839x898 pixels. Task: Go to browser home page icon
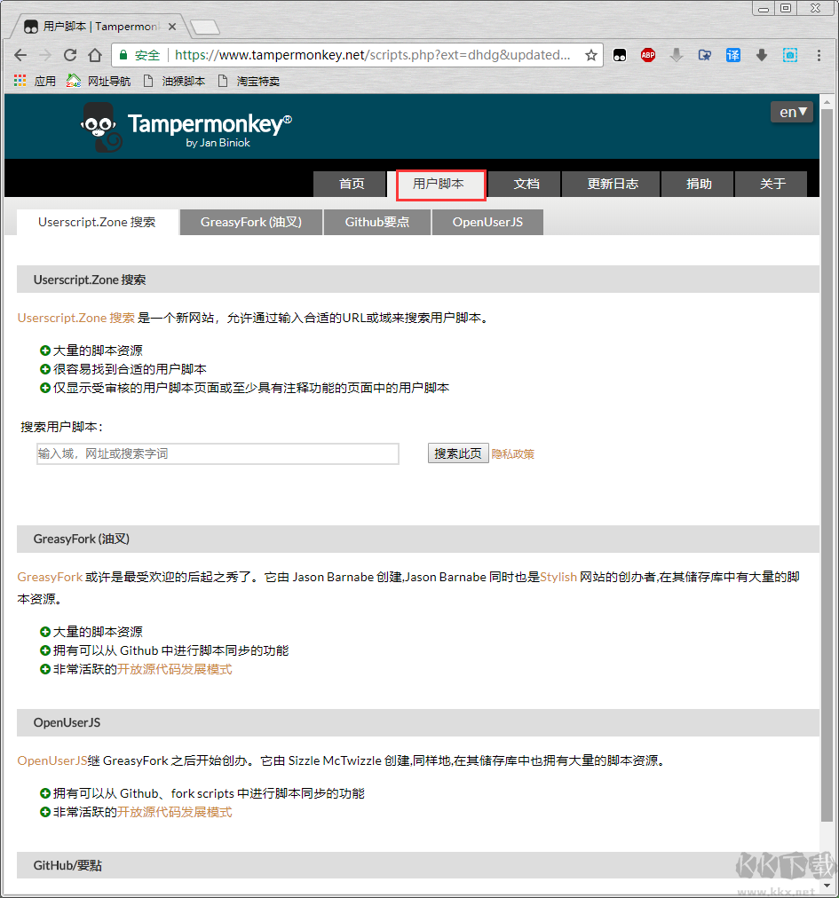[x=95, y=55]
